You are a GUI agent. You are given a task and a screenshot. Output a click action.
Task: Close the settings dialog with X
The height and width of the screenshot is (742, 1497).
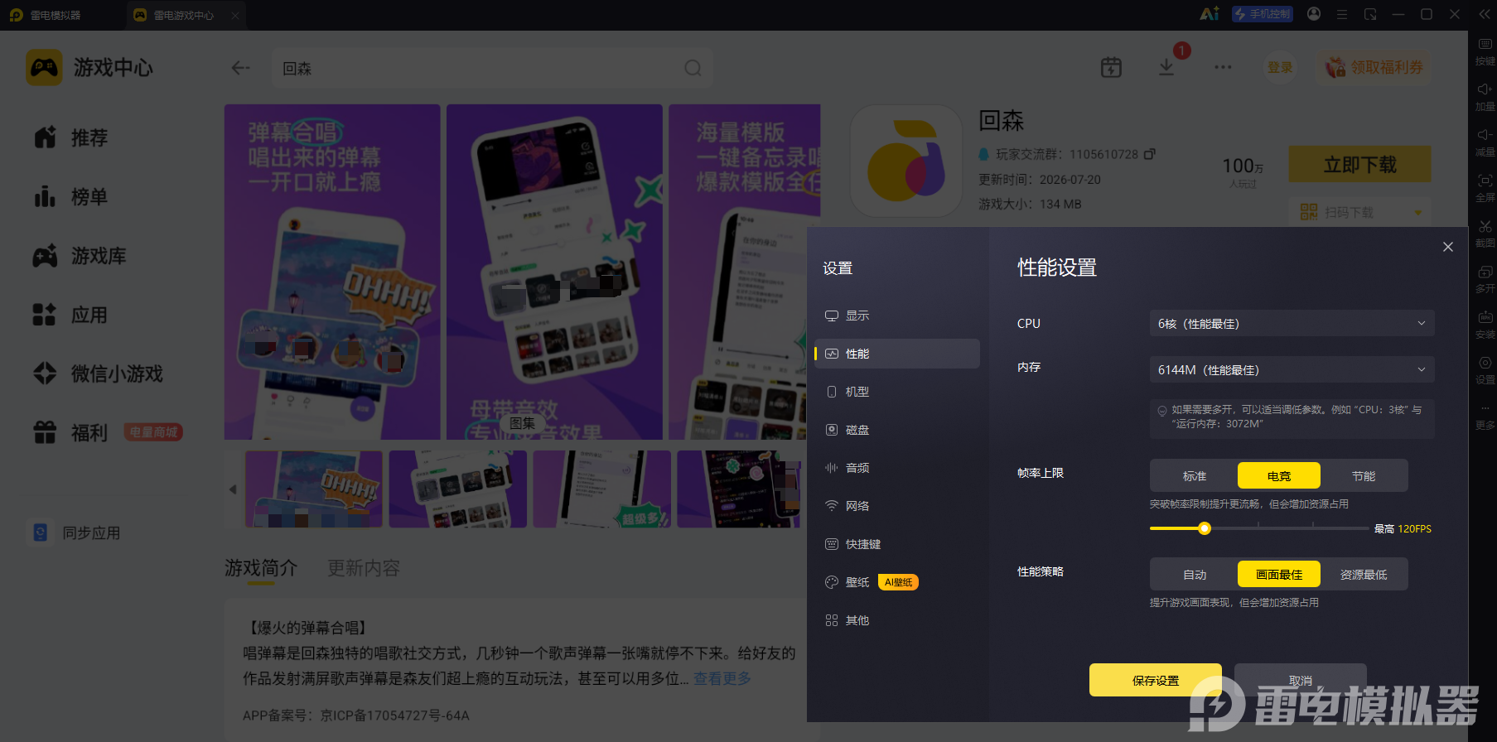pos(1448,247)
